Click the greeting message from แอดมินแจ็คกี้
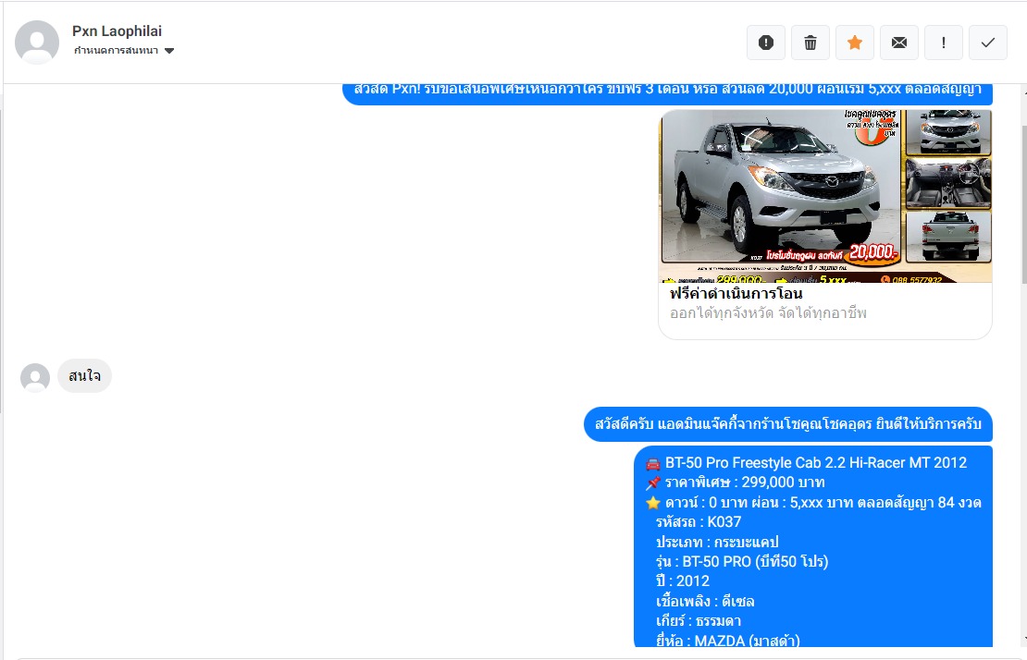 point(788,424)
